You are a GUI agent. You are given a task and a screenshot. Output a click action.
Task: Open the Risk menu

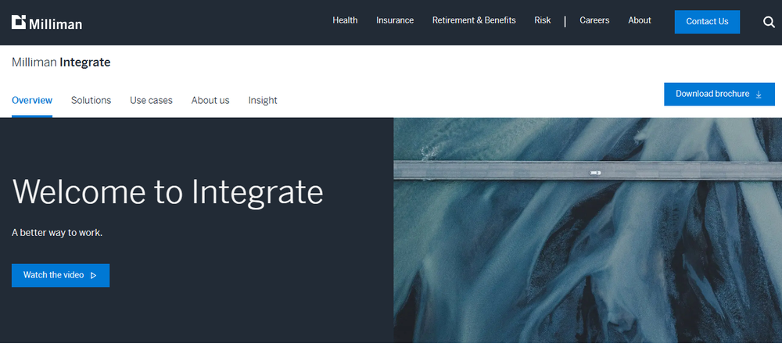(x=543, y=20)
